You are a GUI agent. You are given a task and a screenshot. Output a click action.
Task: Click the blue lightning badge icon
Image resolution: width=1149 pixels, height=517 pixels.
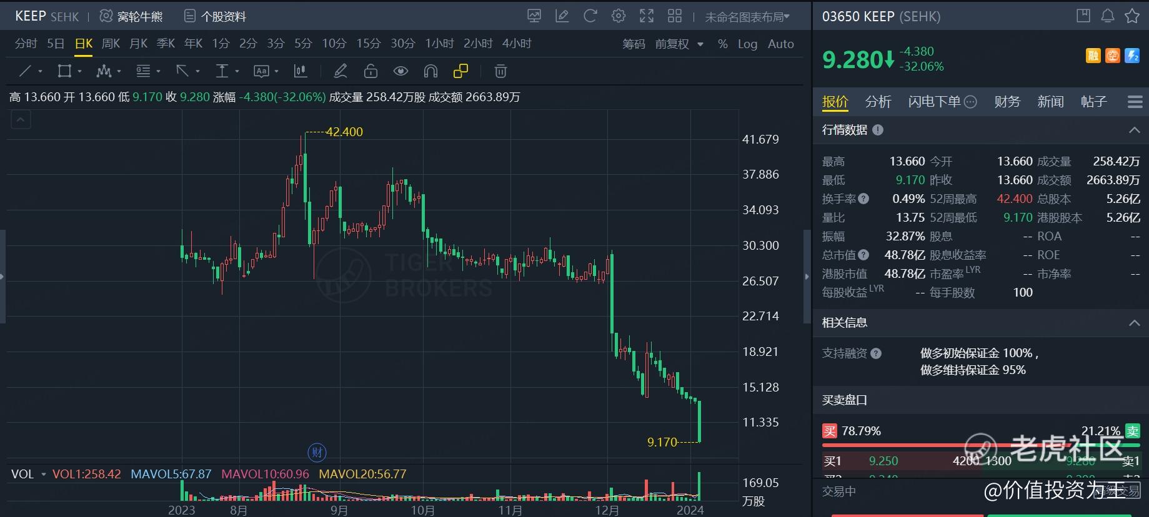point(1132,56)
